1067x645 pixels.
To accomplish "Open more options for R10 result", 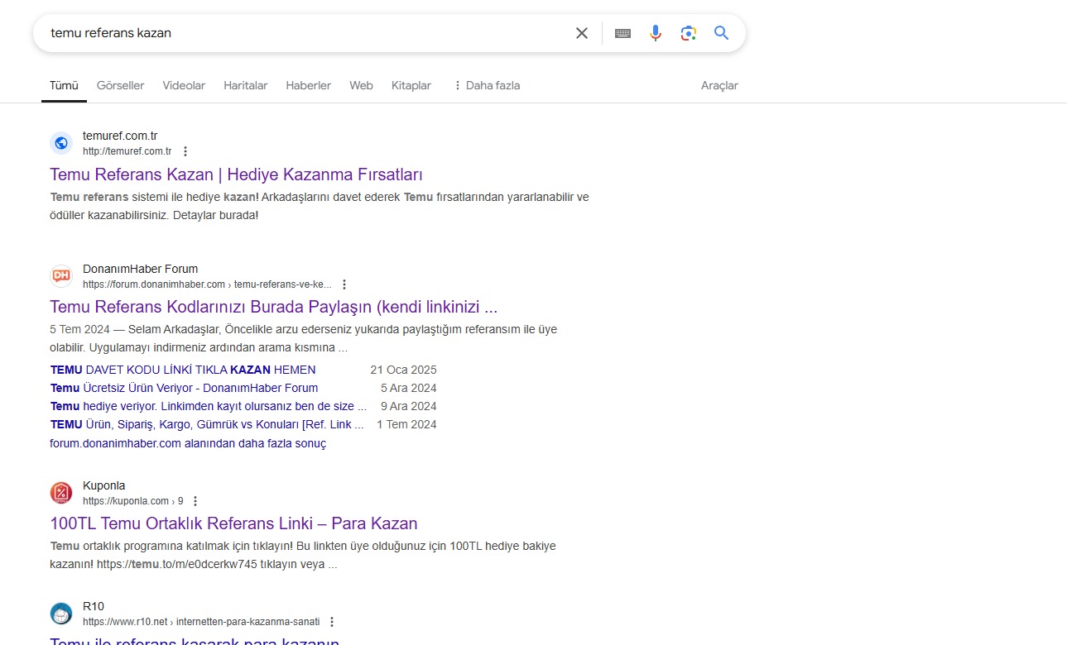I will click(332, 622).
